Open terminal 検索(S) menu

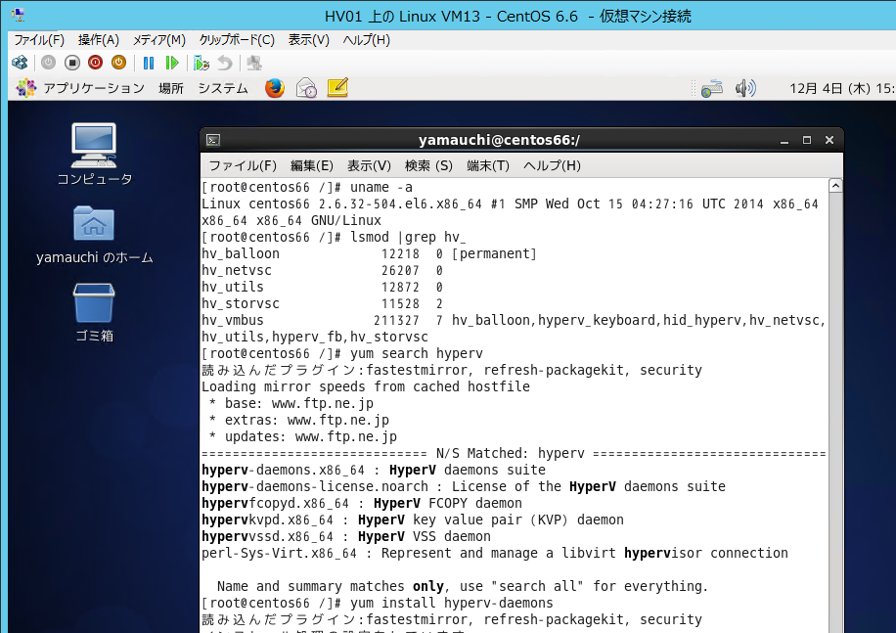428,165
